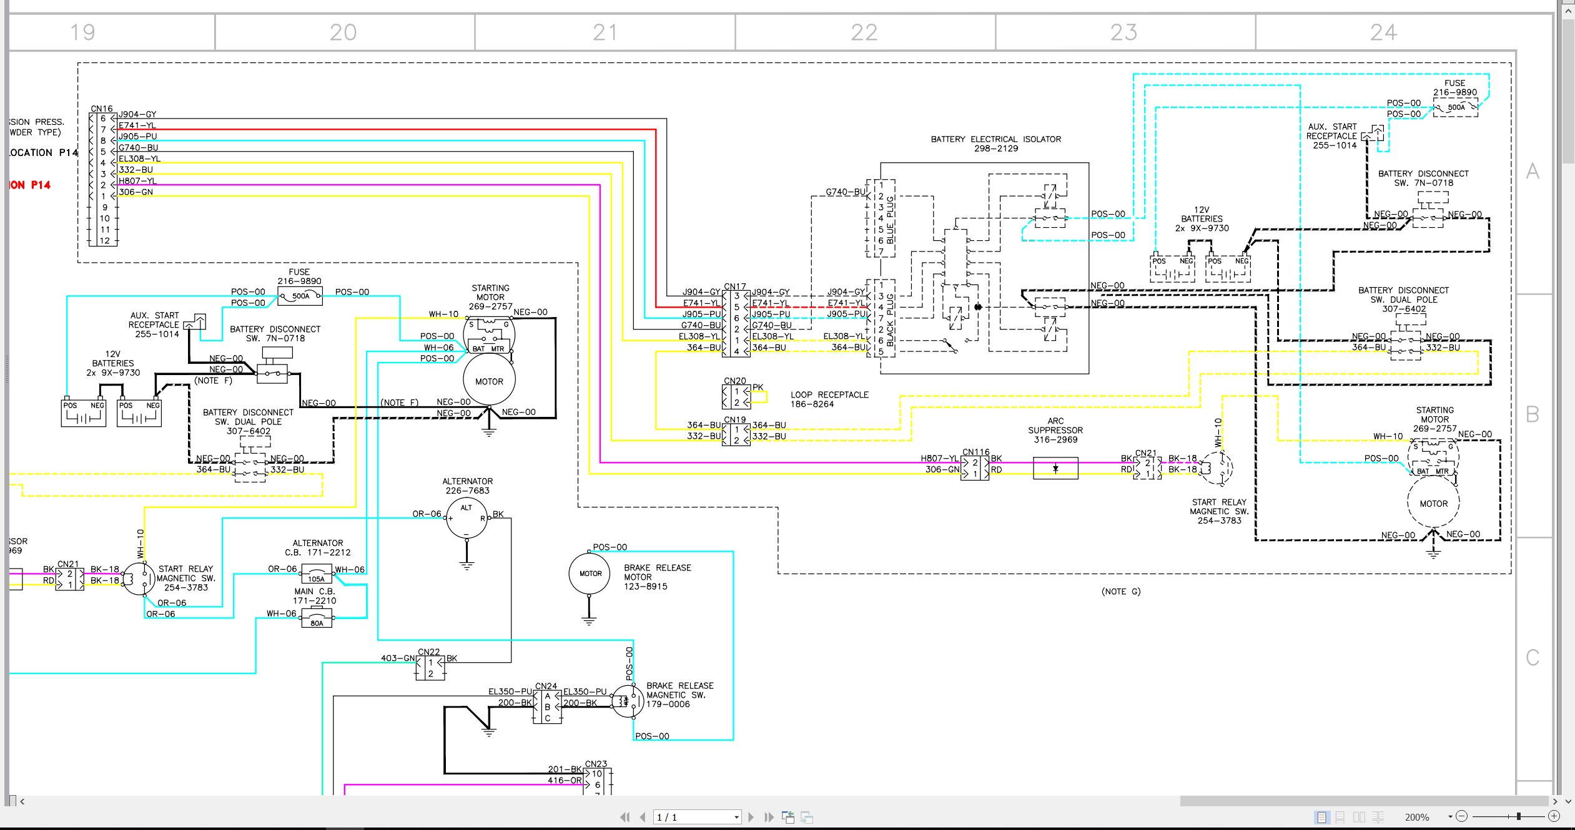1575x830 pixels.
Task: Click the horizontal scrollbar thumb
Action: (1366, 801)
